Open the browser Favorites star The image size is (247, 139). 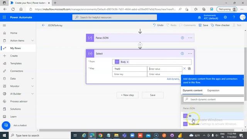[196, 9]
